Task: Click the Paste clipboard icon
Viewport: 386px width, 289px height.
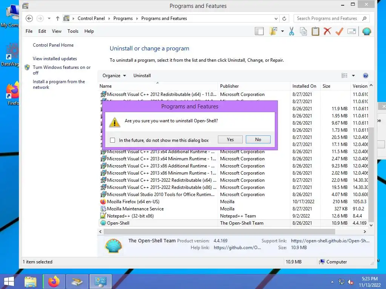Action: [316, 31]
